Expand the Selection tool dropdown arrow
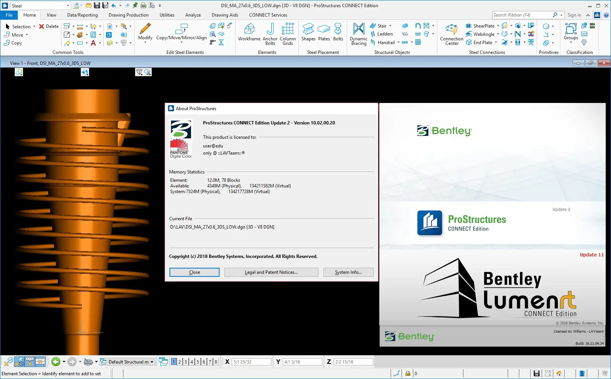The image size is (611, 379). [x=34, y=26]
